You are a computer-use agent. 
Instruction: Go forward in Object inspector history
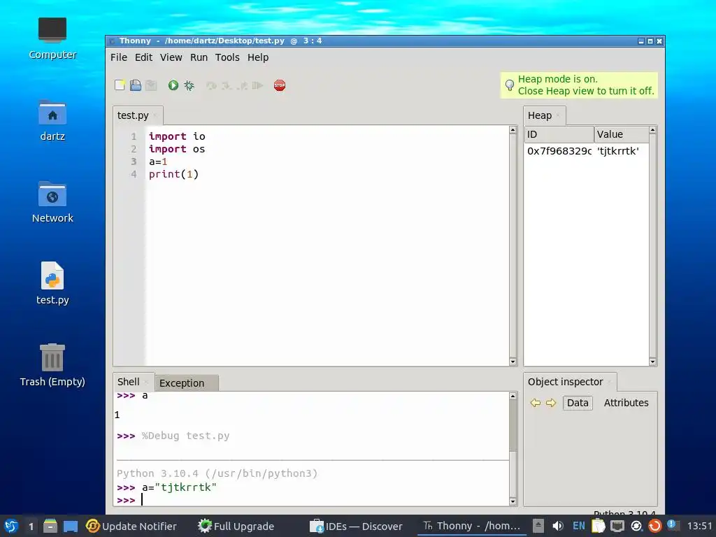(551, 403)
